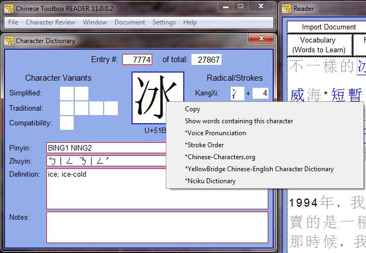Click 那時候 in the Reader text
This screenshot has width=366, height=253.
(313, 242)
